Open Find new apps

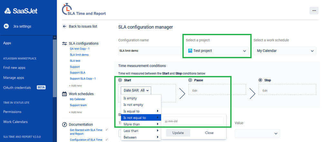15,67
